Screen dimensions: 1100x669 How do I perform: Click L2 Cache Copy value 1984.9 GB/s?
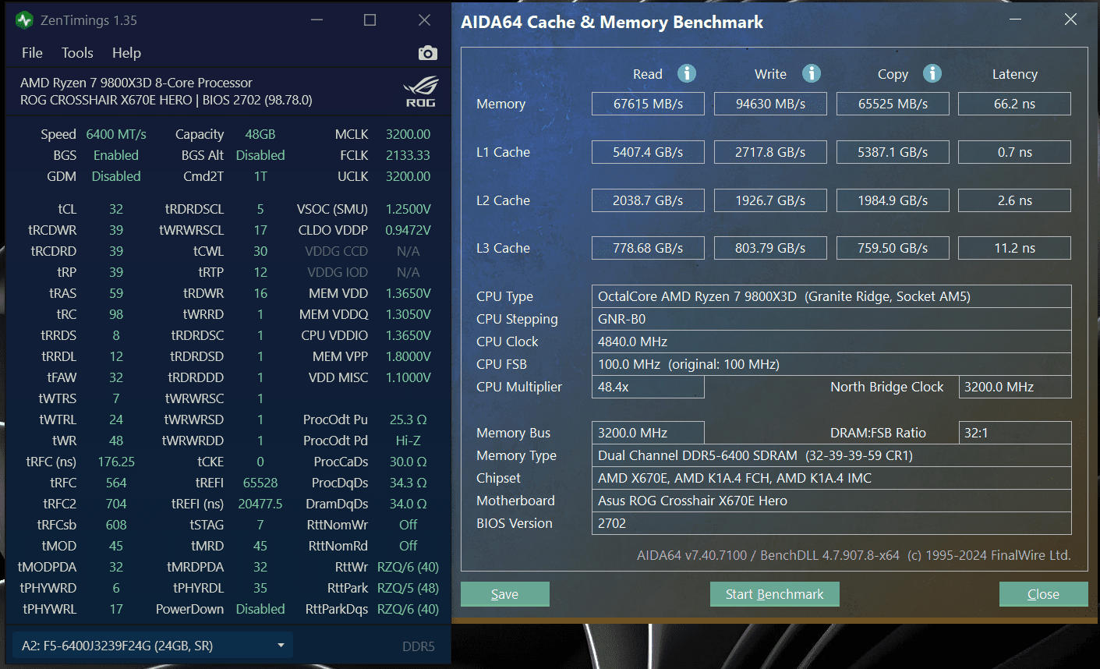[893, 200]
